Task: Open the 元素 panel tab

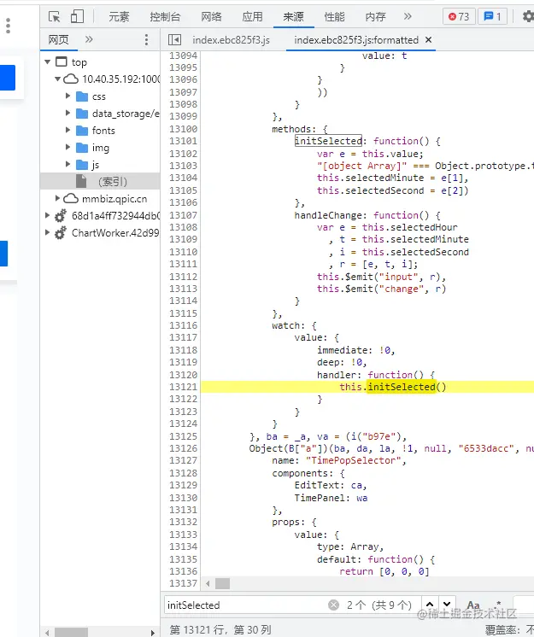Action: pyautogui.click(x=119, y=17)
